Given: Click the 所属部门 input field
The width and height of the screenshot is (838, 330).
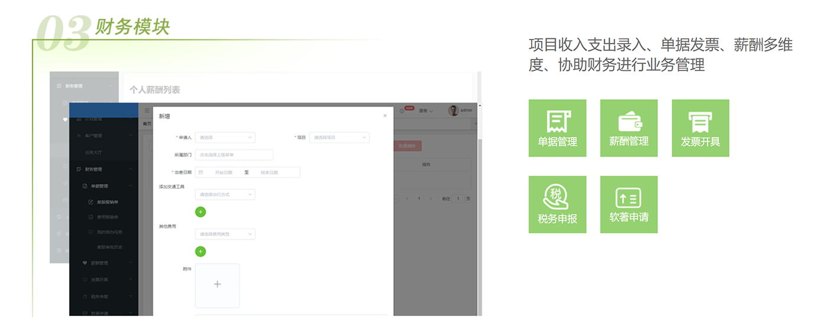Looking at the screenshot, I should [234, 155].
